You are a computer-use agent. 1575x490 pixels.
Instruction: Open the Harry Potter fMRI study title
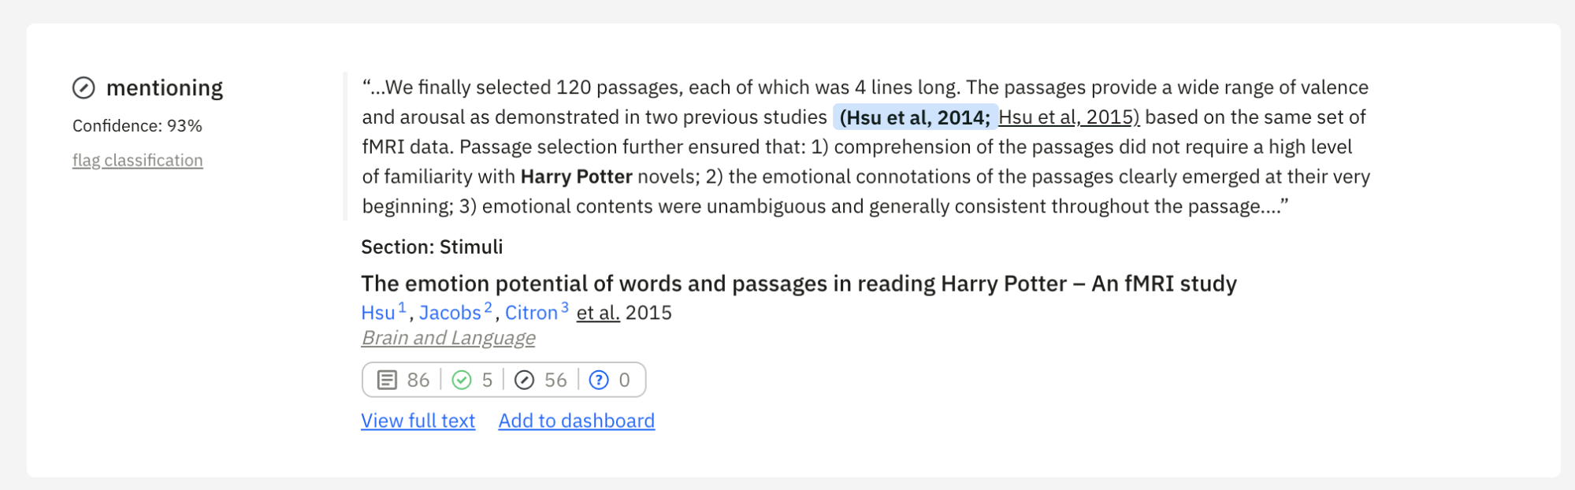pos(799,284)
